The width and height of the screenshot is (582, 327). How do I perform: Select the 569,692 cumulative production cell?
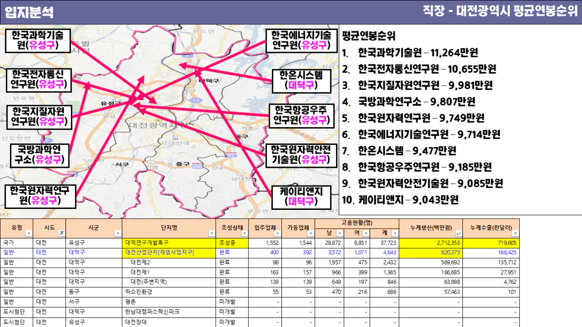pos(431,262)
